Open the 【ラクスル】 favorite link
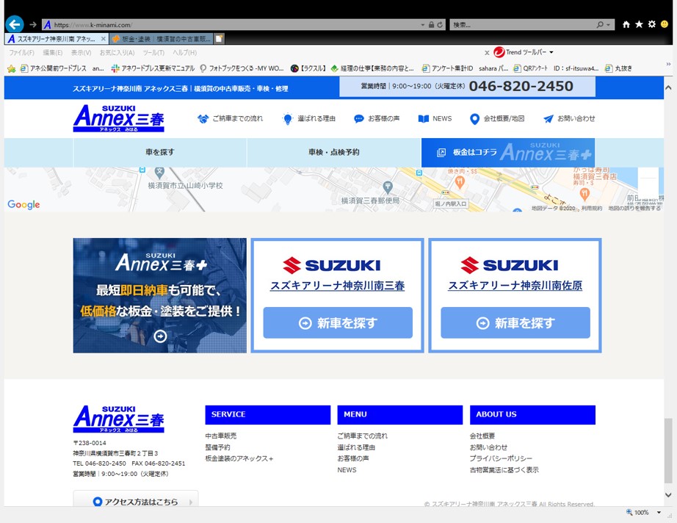Screen dimensions: 677x523 308,68
